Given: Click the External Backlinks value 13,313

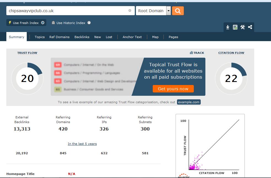Looking at the screenshot, I should pyautogui.click(x=22, y=129).
